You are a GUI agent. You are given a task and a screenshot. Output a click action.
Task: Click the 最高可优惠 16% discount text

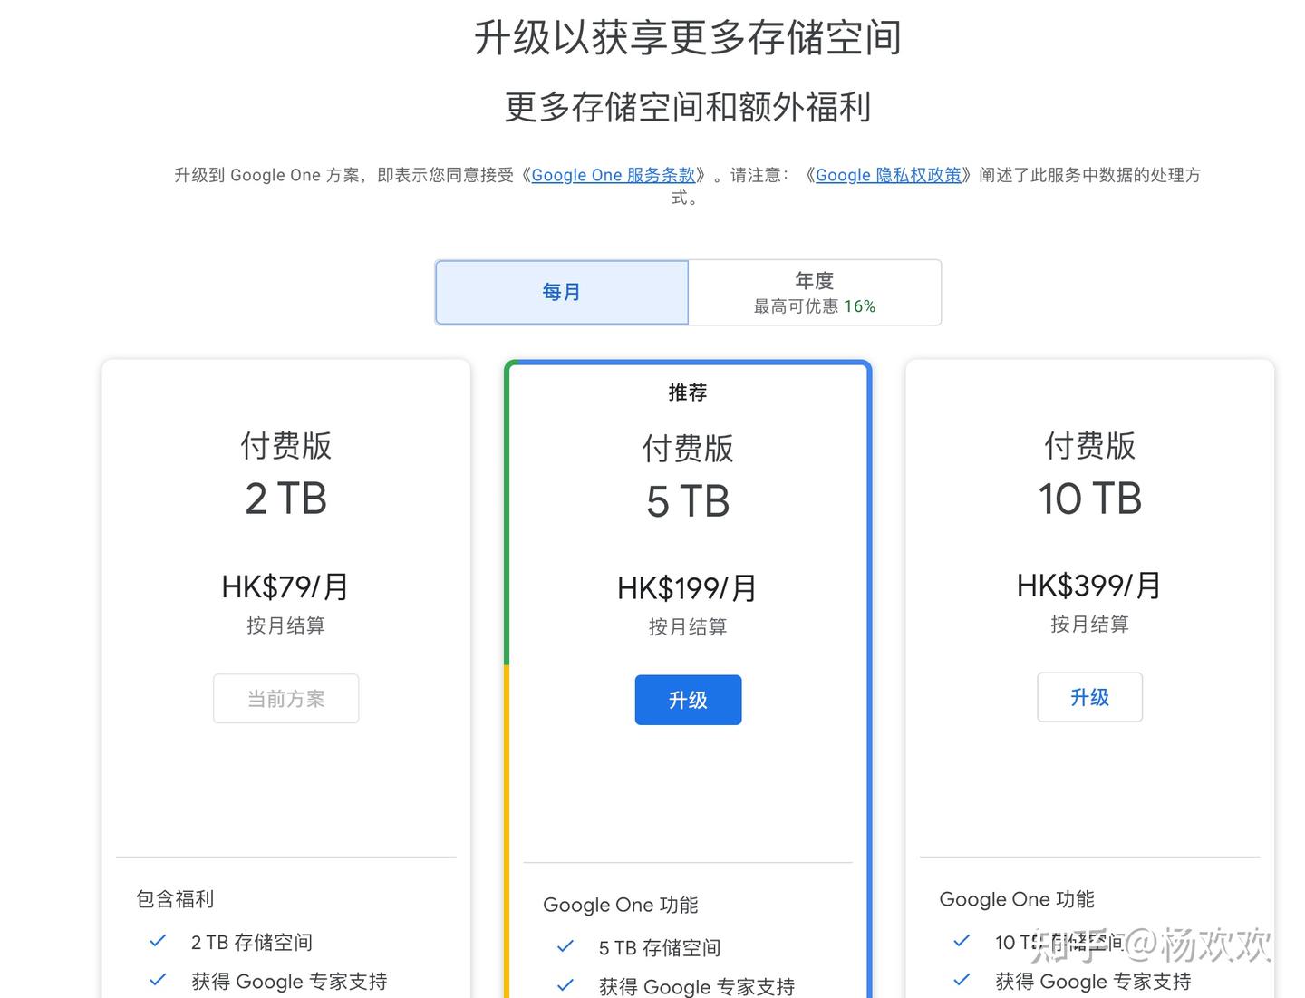pos(812,306)
